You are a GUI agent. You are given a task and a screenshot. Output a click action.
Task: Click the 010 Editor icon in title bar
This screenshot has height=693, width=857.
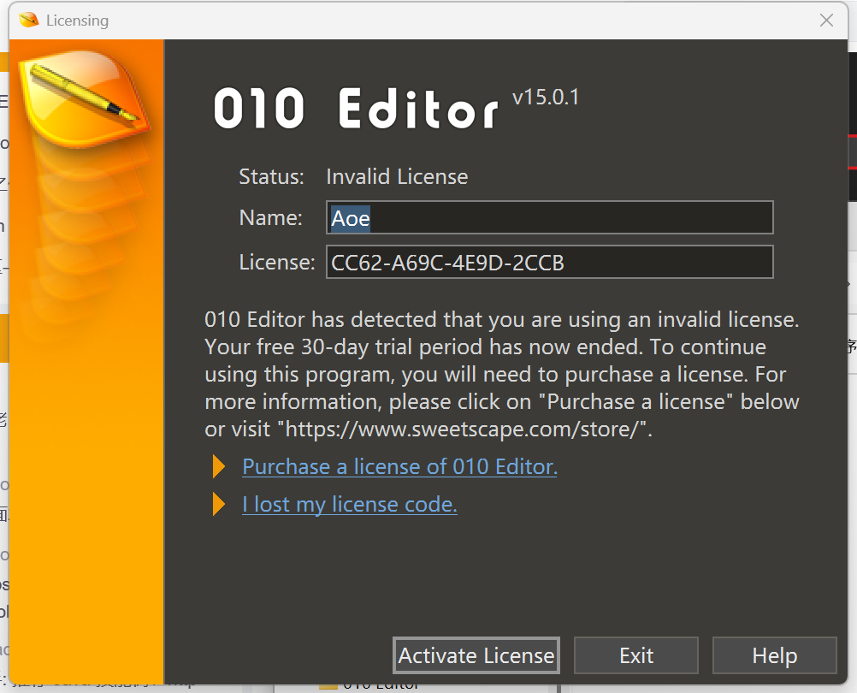tap(28, 20)
